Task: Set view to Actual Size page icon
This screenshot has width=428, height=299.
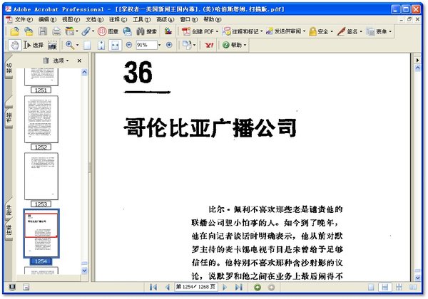Action: coord(87,45)
